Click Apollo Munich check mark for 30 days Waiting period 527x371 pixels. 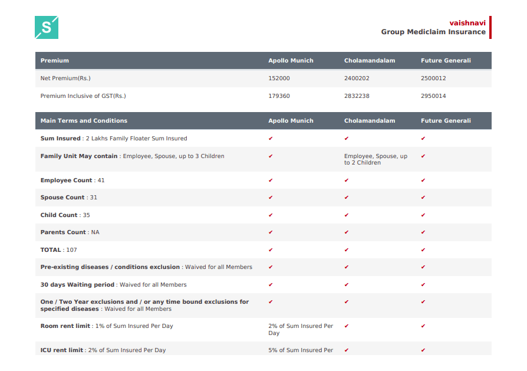(x=271, y=284)
